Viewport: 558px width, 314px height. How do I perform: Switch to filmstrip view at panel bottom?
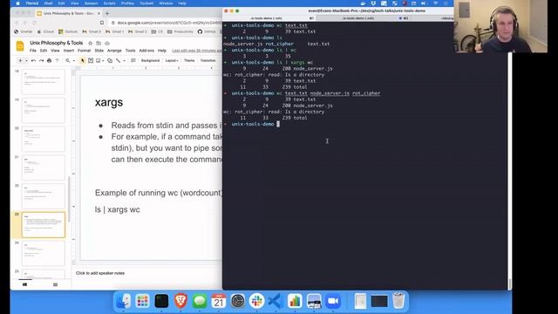(25, 284)
